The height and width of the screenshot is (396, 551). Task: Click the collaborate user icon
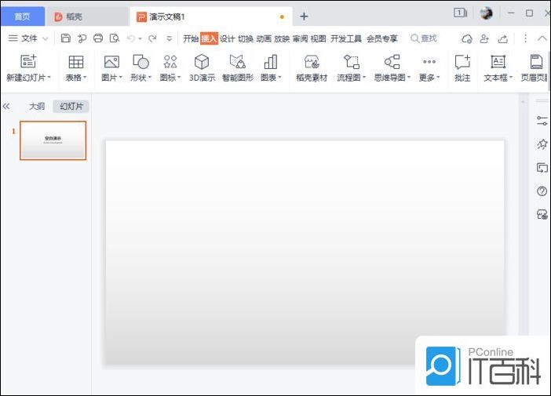pos(484,38)
